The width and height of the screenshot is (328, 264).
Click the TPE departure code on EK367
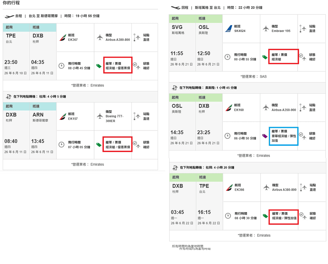[11, 36]
